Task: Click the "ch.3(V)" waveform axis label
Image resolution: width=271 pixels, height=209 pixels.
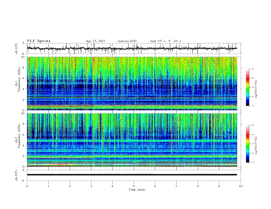Action: point(16,175)
